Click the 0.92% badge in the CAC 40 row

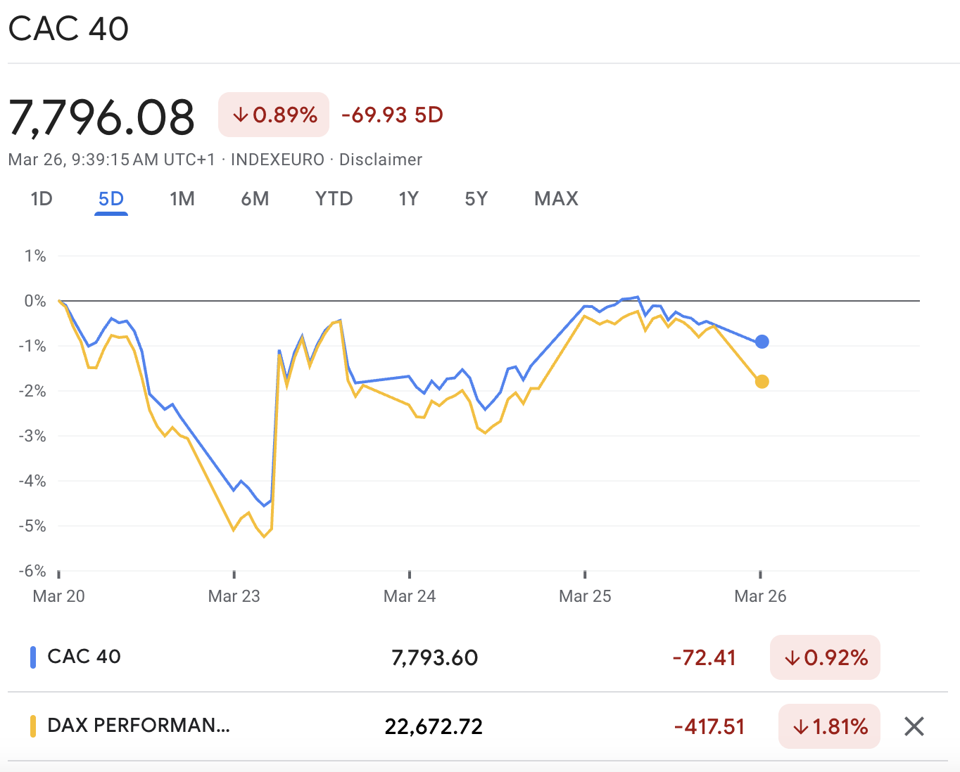tap(825, 657)
